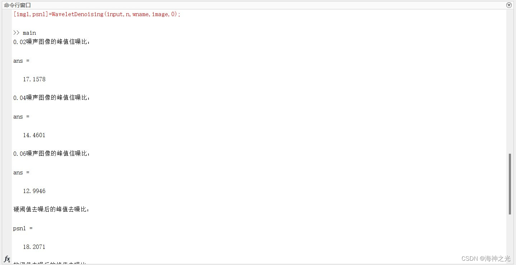516x265 pixels.
Task: Click 'ans =' above 17.1578
Action: coord(21,61)
